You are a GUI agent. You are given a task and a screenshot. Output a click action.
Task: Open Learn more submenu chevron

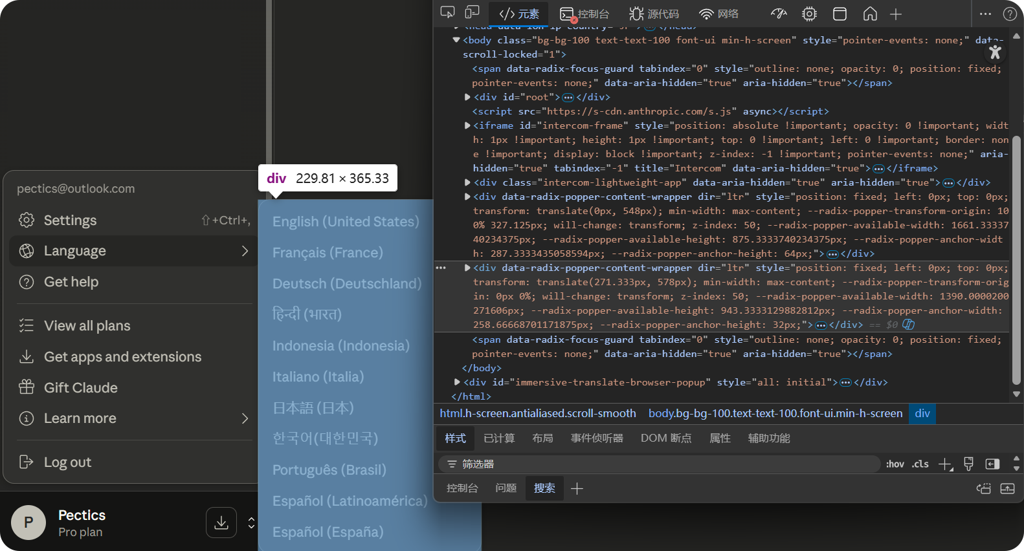click(x=245, y=418)
